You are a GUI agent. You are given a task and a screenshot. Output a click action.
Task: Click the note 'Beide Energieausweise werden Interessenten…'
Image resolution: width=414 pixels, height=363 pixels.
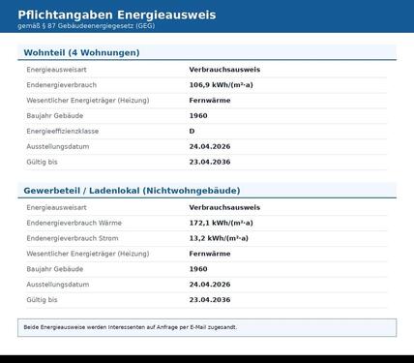pos(131,327)
